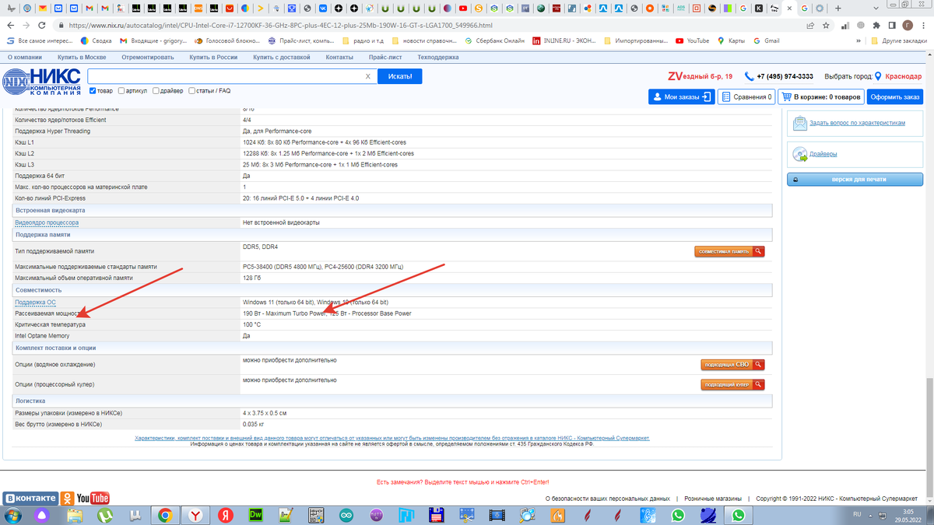Click 'ПОДХОДЯЩАЯ СВО' orange button
Image resolution: width=934 pixels, height=525 pixels.
(732, 365)
